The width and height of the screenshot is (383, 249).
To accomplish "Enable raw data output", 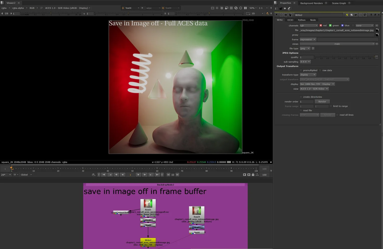I will [320, 70].
